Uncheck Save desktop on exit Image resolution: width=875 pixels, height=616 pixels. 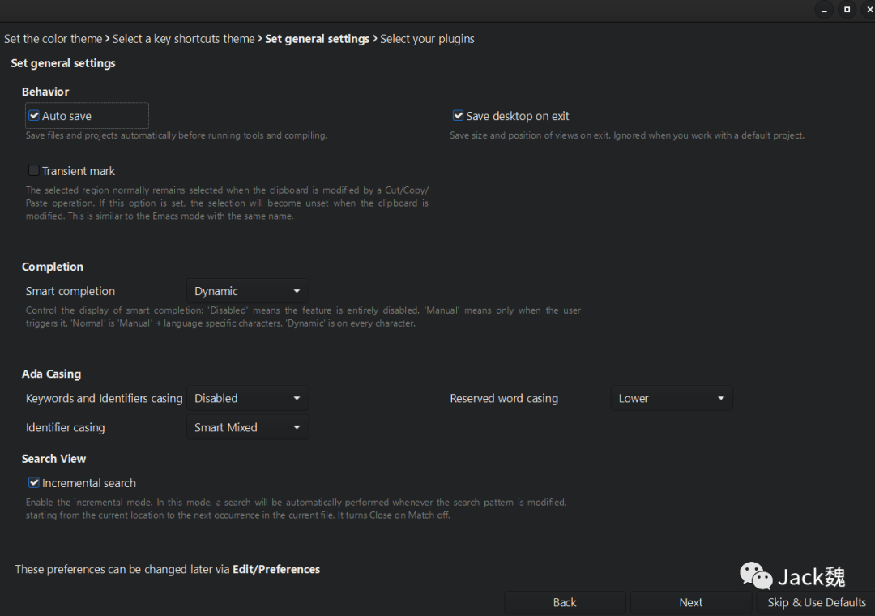click(458, 116)
